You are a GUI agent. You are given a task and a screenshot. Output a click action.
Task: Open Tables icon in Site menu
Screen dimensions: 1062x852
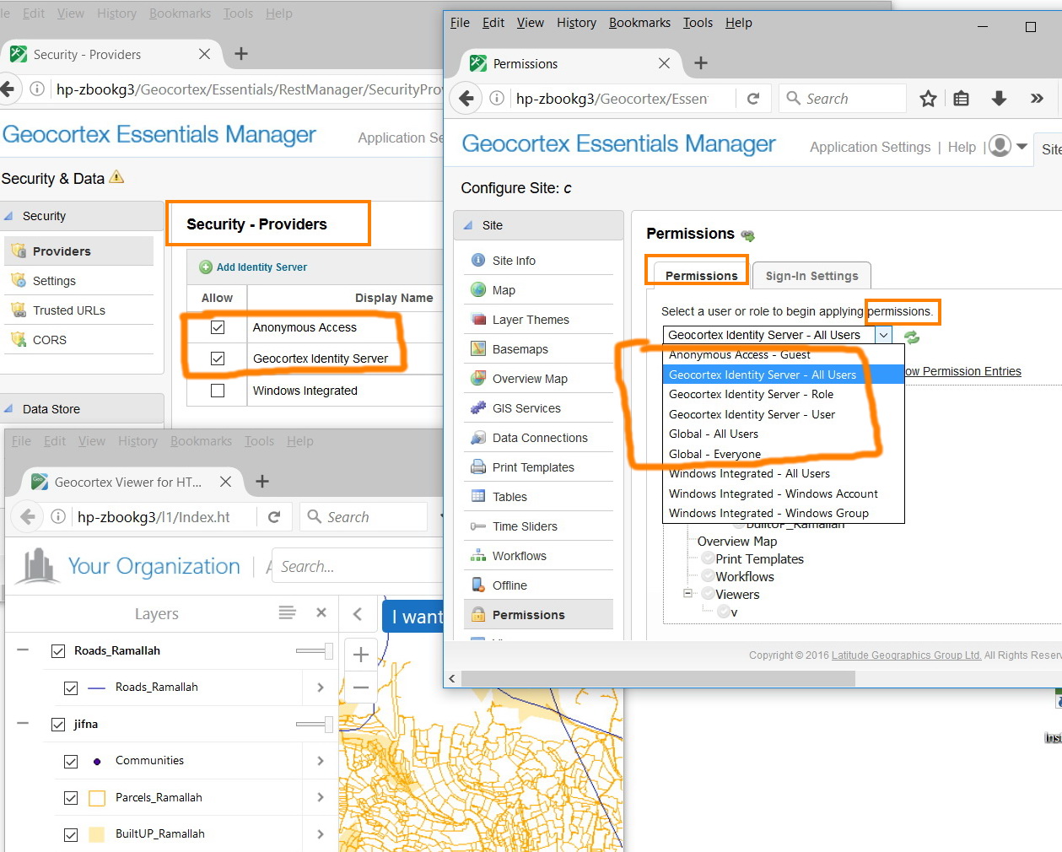point(478,497)
